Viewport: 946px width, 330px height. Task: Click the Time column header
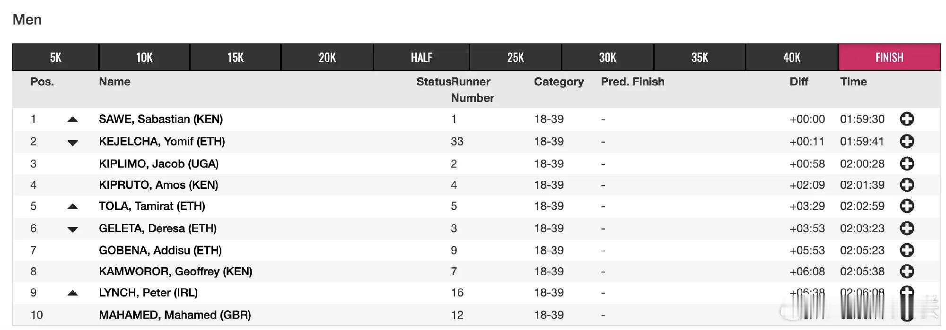pyautogui.click(x=853, y=82)
